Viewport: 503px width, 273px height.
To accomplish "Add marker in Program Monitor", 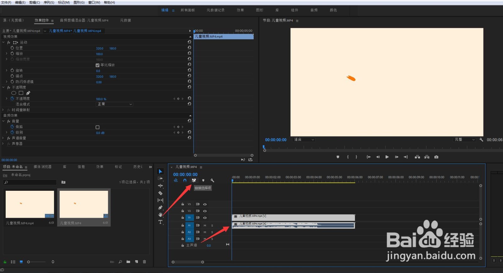I will click(338, 157).
